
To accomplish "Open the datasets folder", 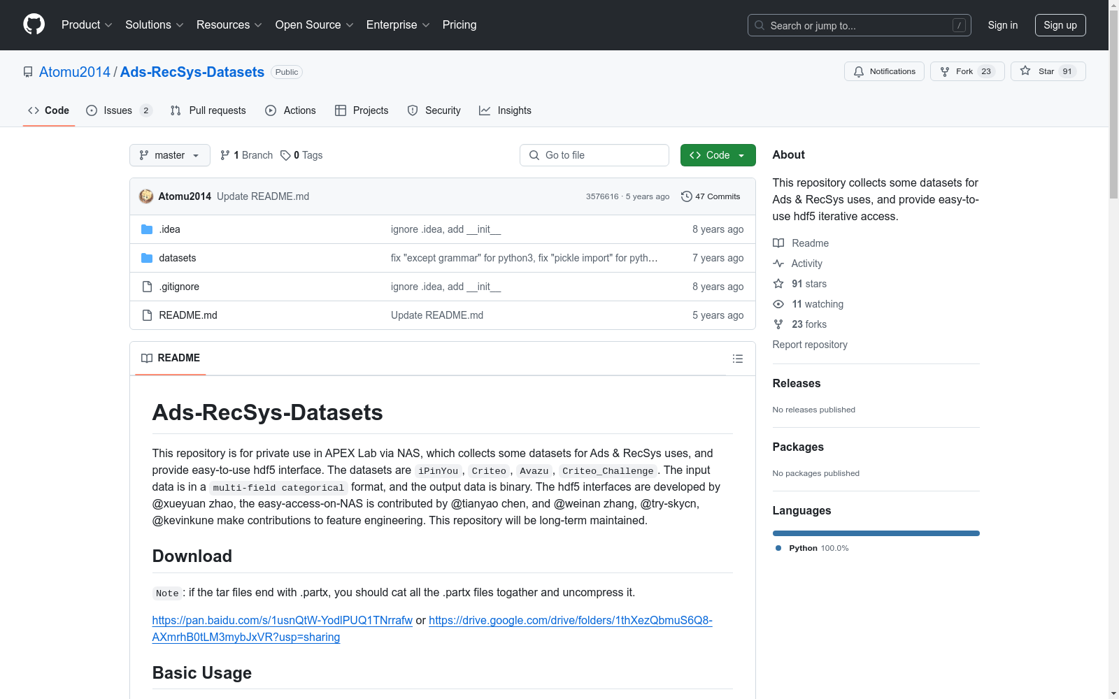I will 177,258.
